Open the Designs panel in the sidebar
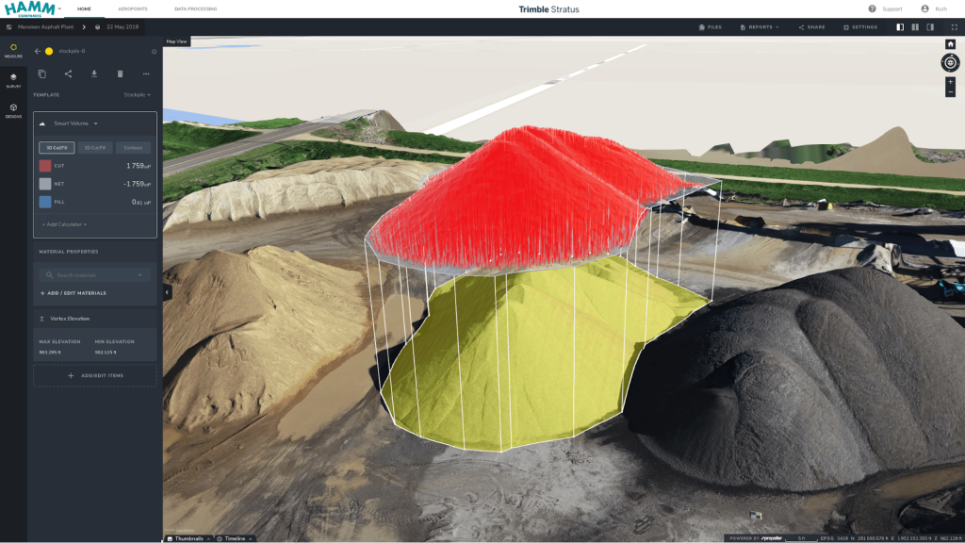The height and width of the screenshot is (543, 965). coord(13,110)
